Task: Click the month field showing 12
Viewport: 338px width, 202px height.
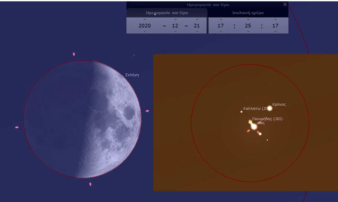Action: (x=175, y=26)
